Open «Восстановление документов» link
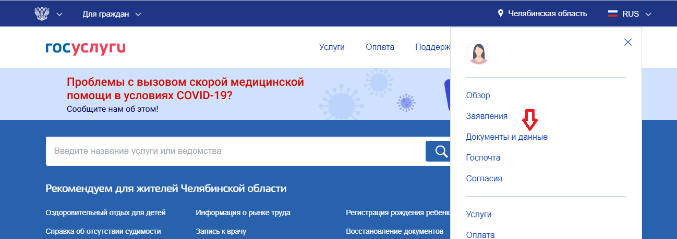677x239 pixels. [394, 231]
